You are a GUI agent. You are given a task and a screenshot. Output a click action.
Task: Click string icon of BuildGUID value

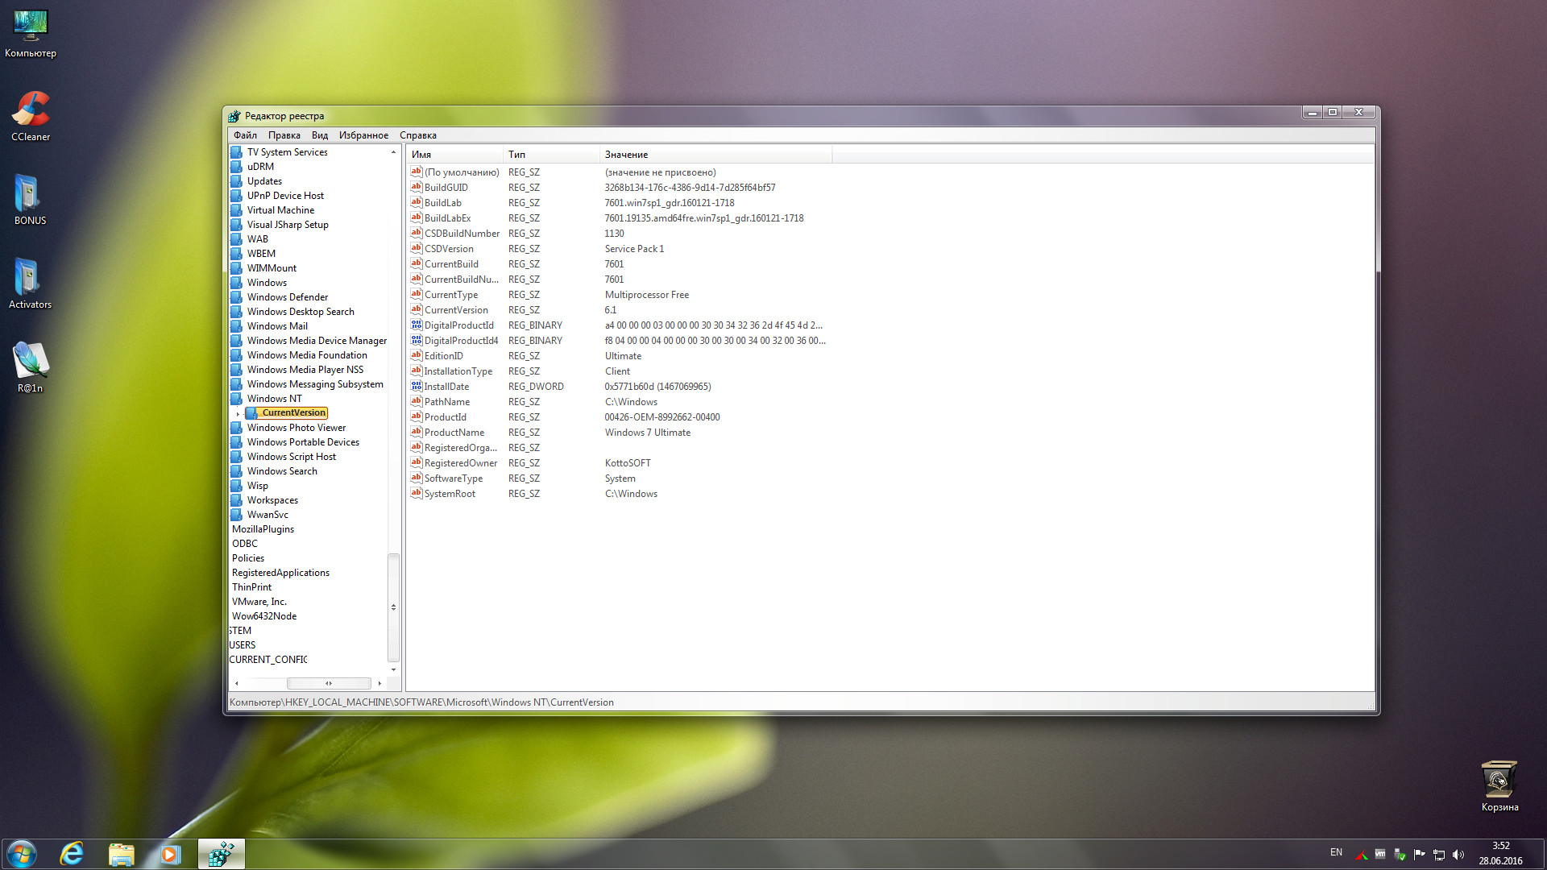(417, 187)
